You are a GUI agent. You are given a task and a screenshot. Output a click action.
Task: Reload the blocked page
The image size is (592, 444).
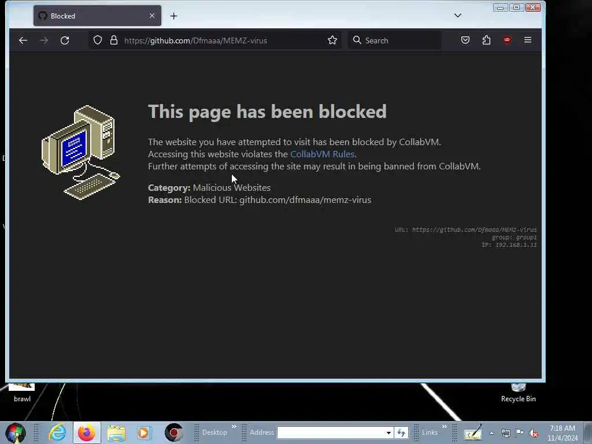pos(65,40)
